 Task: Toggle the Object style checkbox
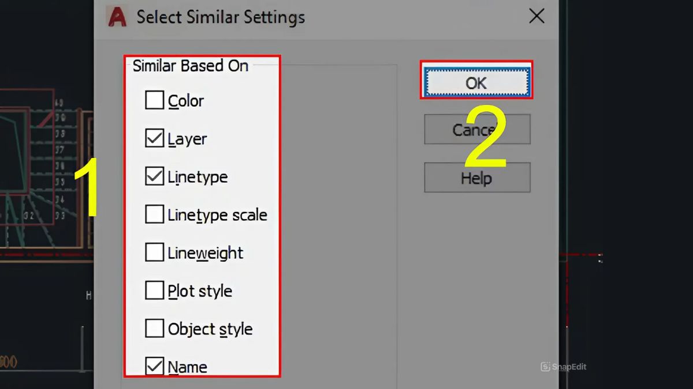pos(154,328)
